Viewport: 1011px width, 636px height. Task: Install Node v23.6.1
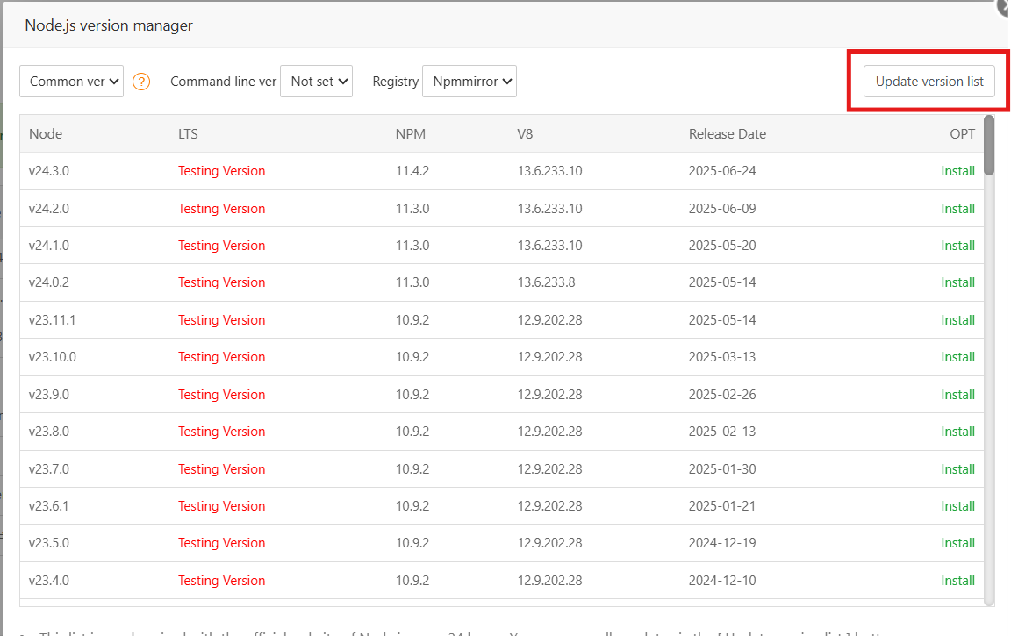click(x=957, y=506)
